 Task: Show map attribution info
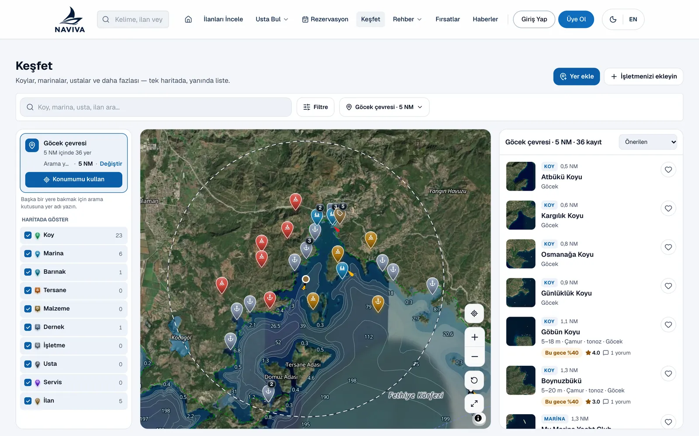(478, 418)
